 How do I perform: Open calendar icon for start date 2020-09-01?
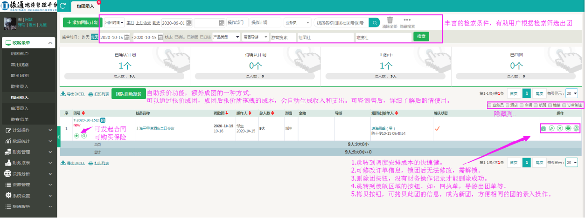tap(189, 22)
